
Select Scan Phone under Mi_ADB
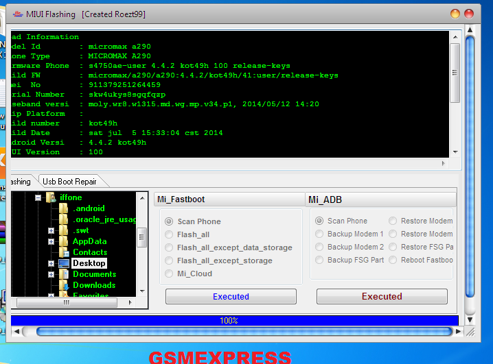(x=319, y=221)
